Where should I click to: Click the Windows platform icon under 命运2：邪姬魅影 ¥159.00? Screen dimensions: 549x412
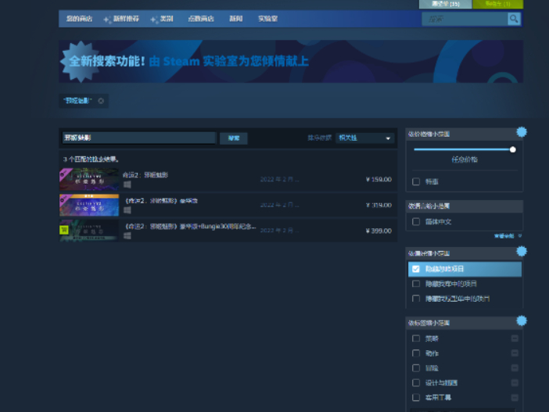127,185
